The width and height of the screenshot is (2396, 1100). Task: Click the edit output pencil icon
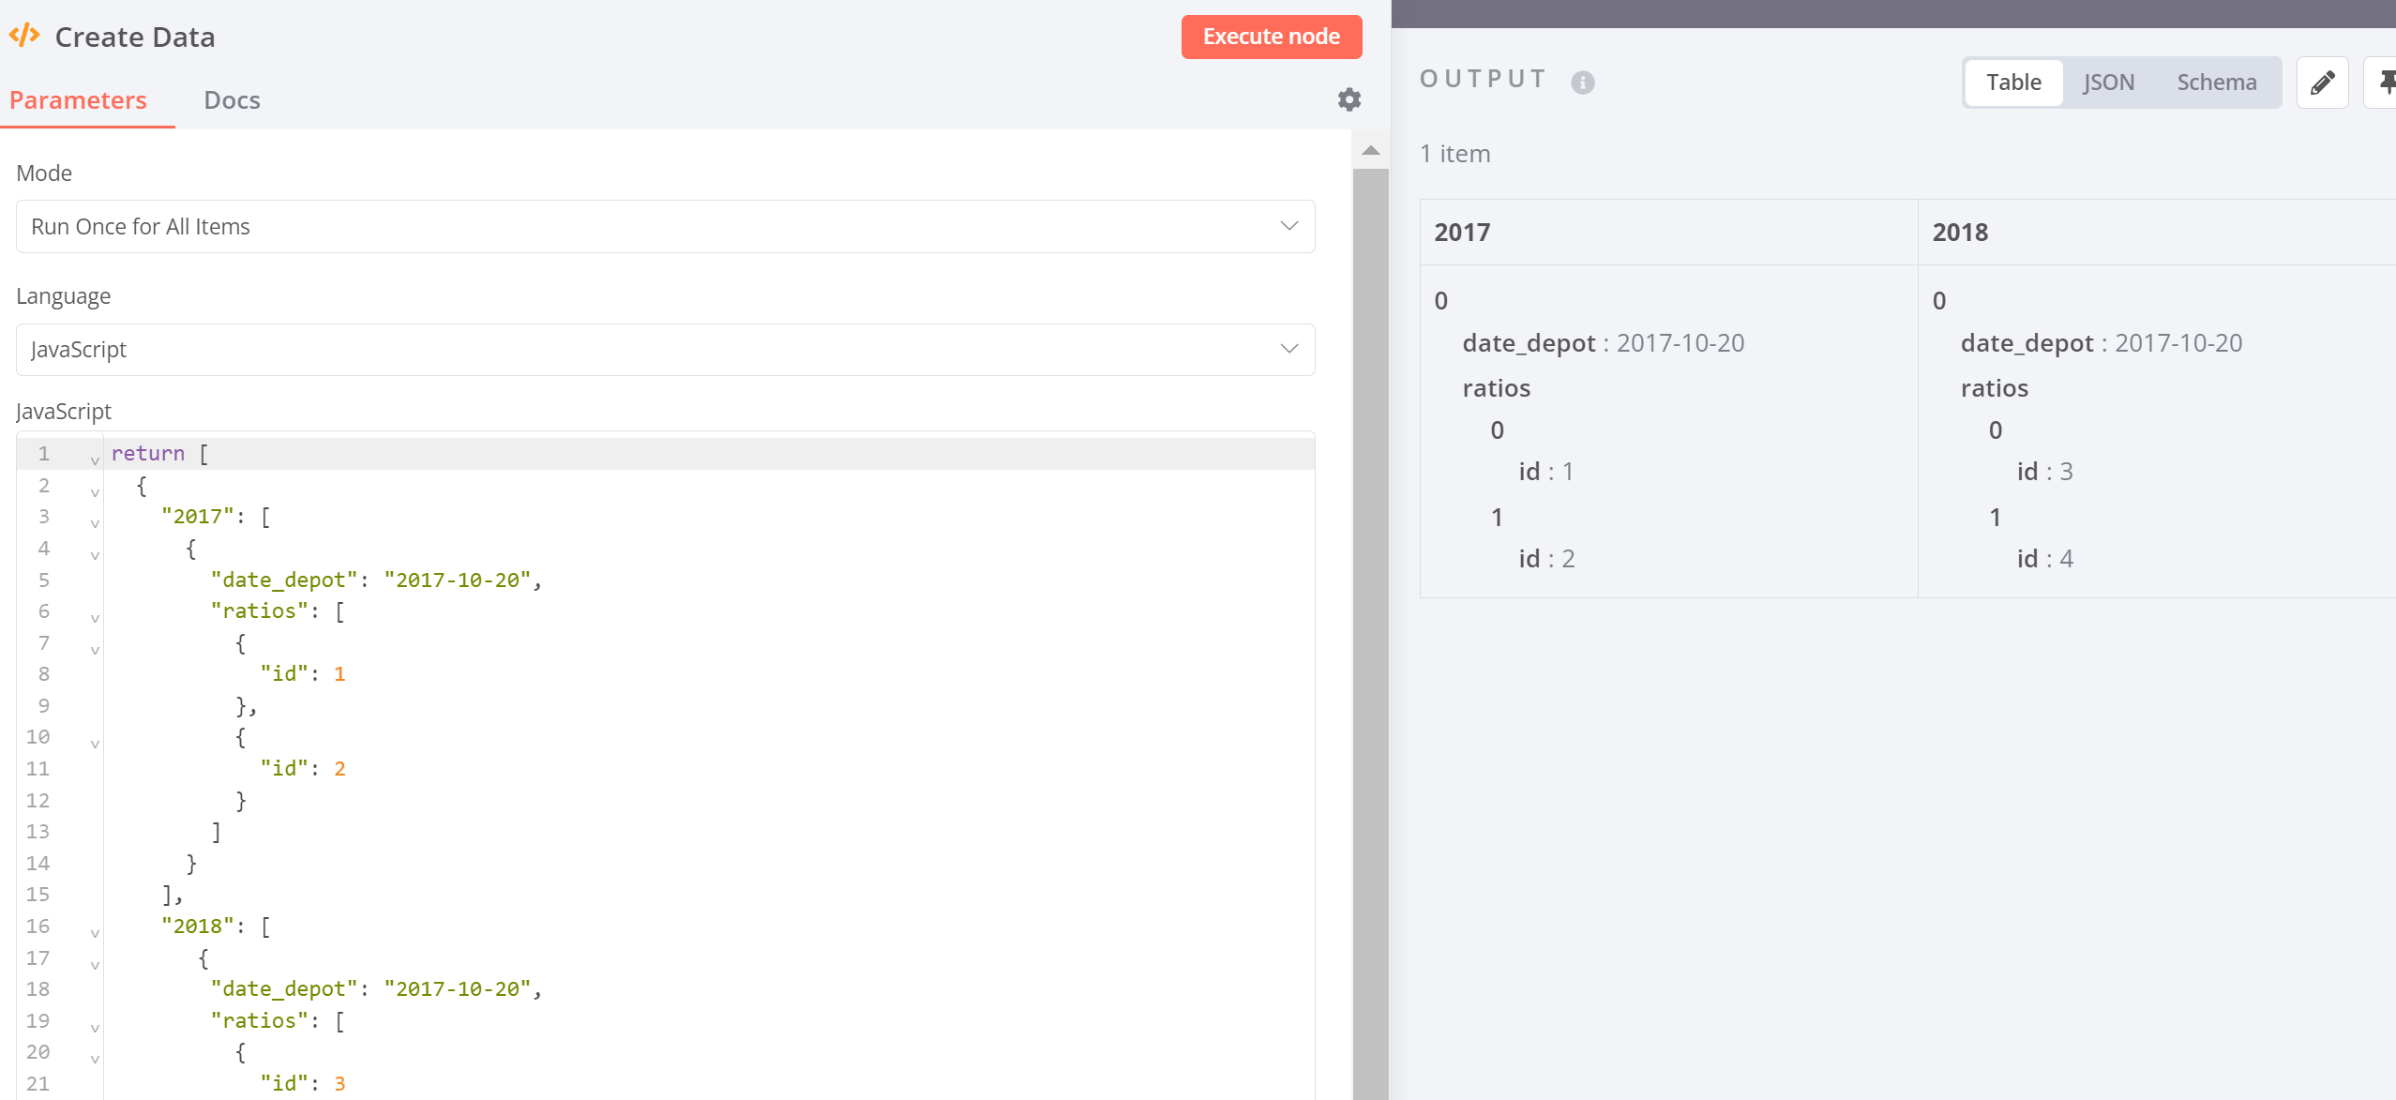(x=2322, y=83)
